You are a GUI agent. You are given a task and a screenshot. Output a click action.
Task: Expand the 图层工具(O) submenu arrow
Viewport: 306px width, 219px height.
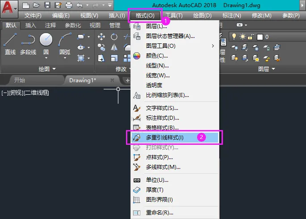pos(213,46)
